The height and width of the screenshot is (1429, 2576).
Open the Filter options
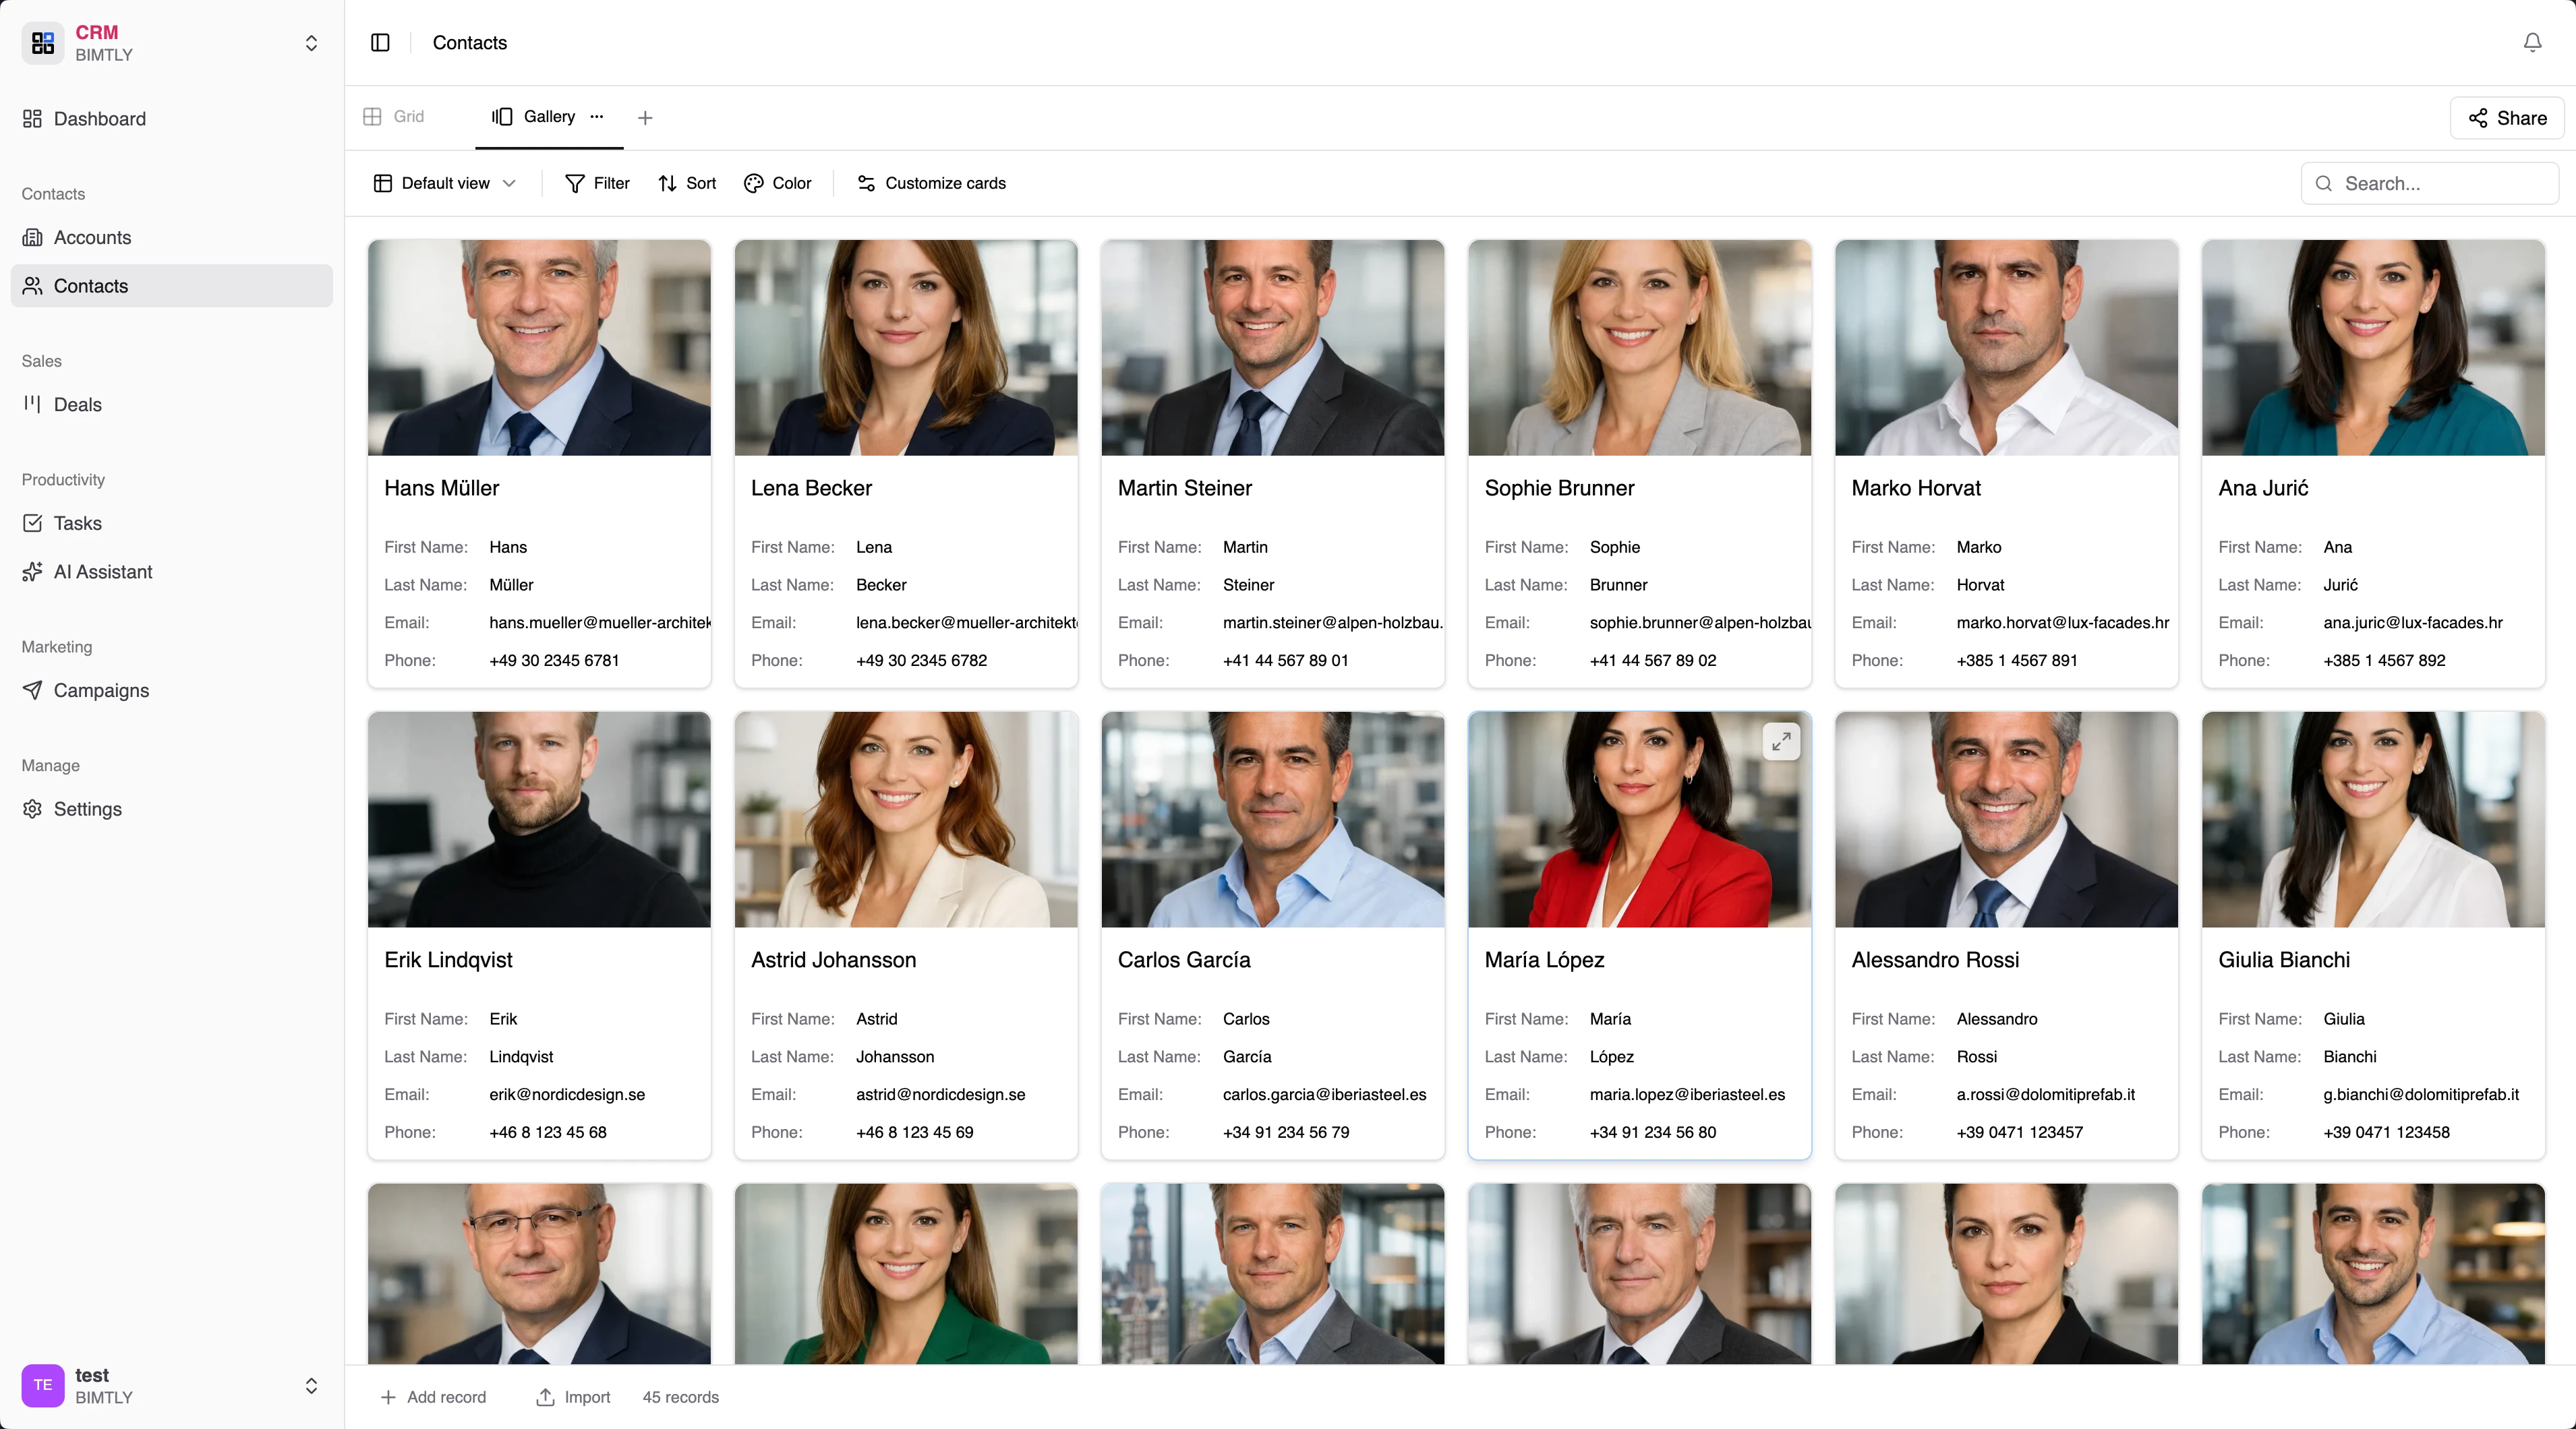click(x=597, y=183)
